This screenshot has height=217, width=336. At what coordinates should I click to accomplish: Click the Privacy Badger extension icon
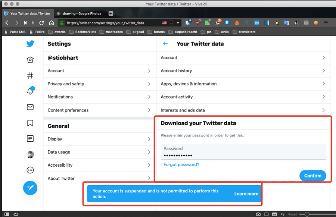click(x=218, y=22)
